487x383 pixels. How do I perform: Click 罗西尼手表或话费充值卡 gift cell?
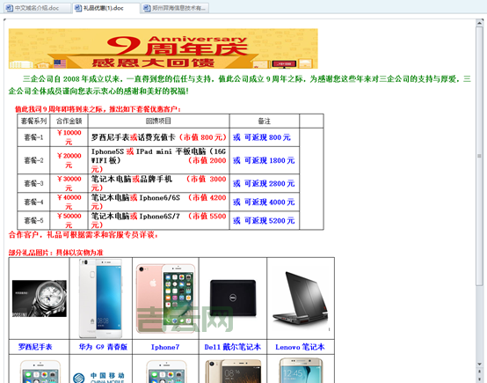pyautogui.click(x=159, y=137)
